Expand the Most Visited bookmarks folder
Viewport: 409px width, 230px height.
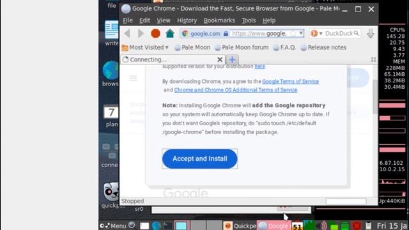[x=145, y=47]
